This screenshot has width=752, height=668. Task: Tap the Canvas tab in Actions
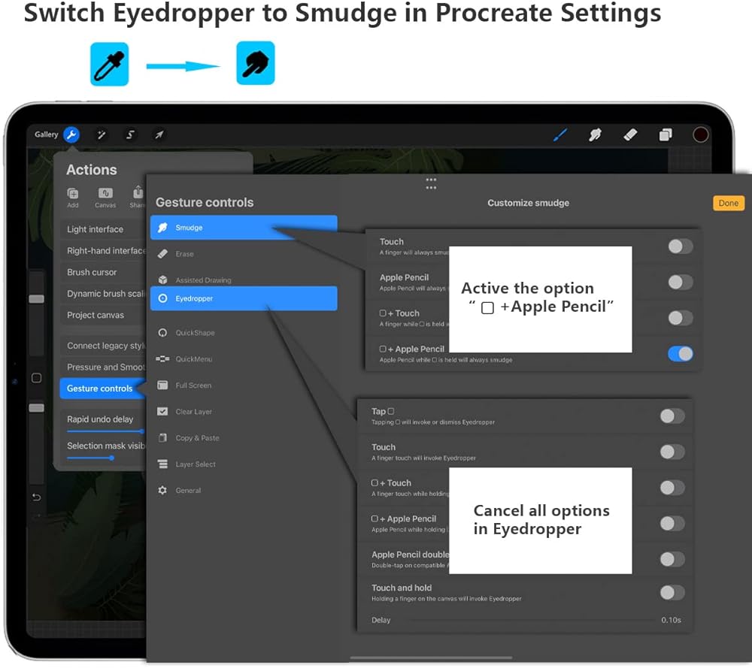(105, 198)
